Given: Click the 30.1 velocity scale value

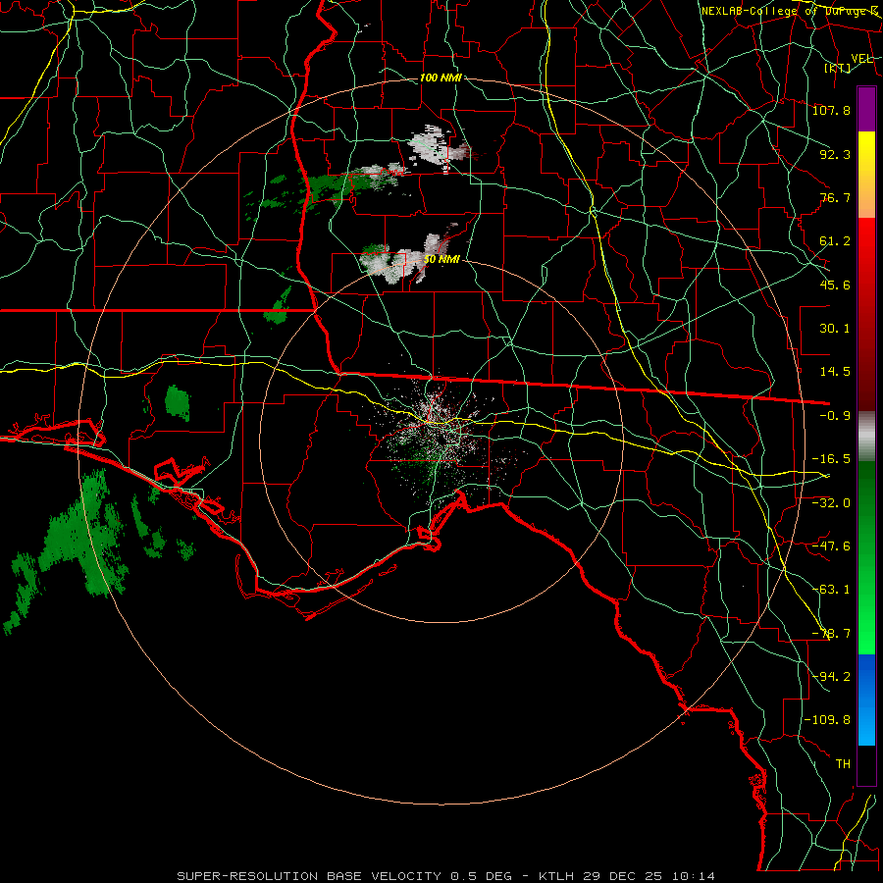Looking at the screenshot, I should 835,329.
